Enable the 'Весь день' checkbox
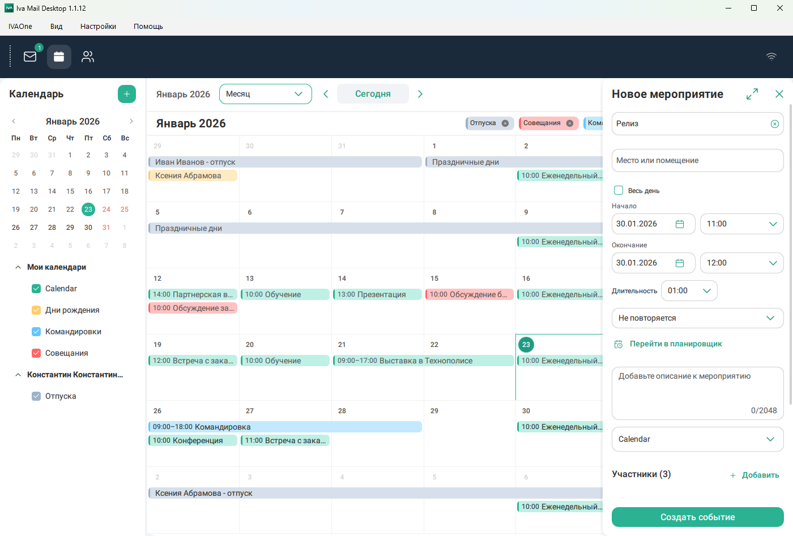Image resolution: width=793 pixels, height=536 pixels. coord(619,191)
